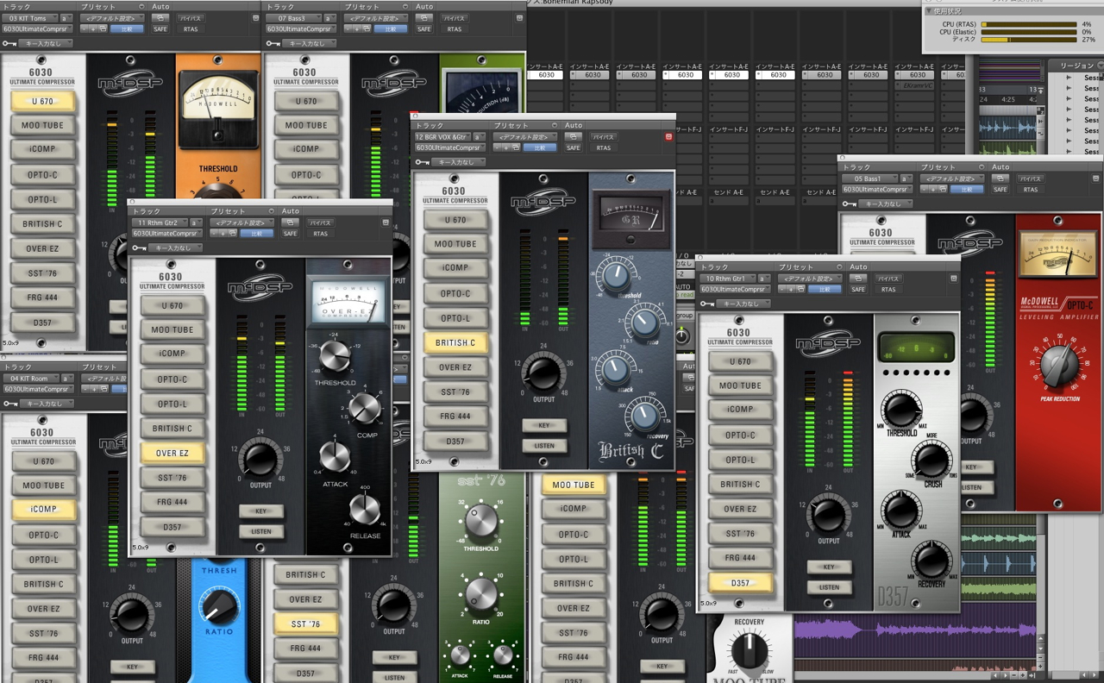Image resolution: width=1104 pixels, height=683 pixels.
Task: Open automation enable icon in 05 Bass1 plugin
Action: point(1000,179)
